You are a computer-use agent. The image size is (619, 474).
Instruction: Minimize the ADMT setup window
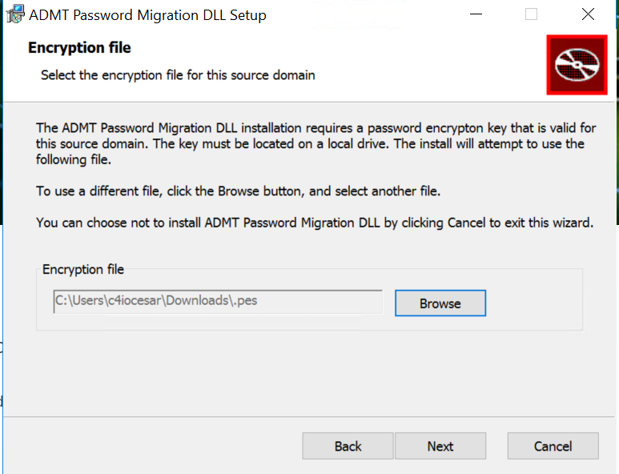click(476, 14)
